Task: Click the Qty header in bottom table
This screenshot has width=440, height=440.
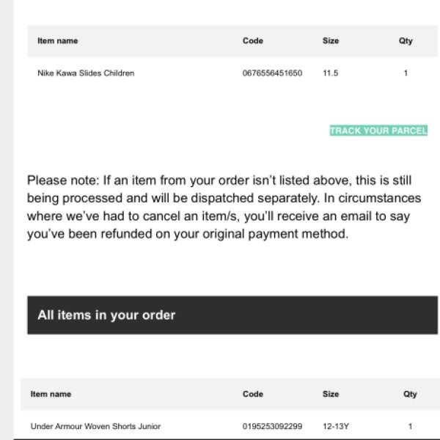Action: pos(410,394)
